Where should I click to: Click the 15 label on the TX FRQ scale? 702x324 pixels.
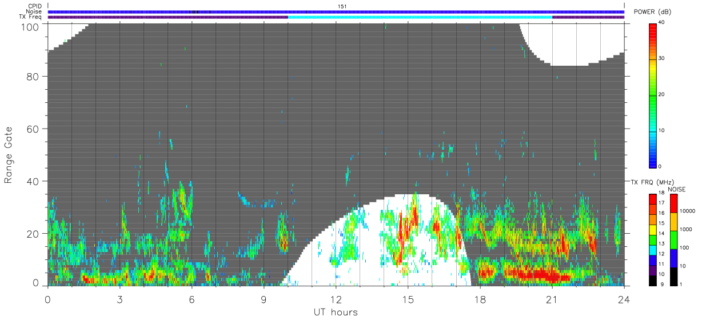661,223
